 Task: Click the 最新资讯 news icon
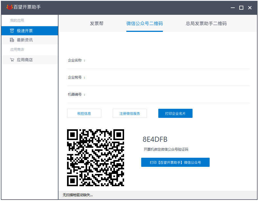tap(12, 40)
